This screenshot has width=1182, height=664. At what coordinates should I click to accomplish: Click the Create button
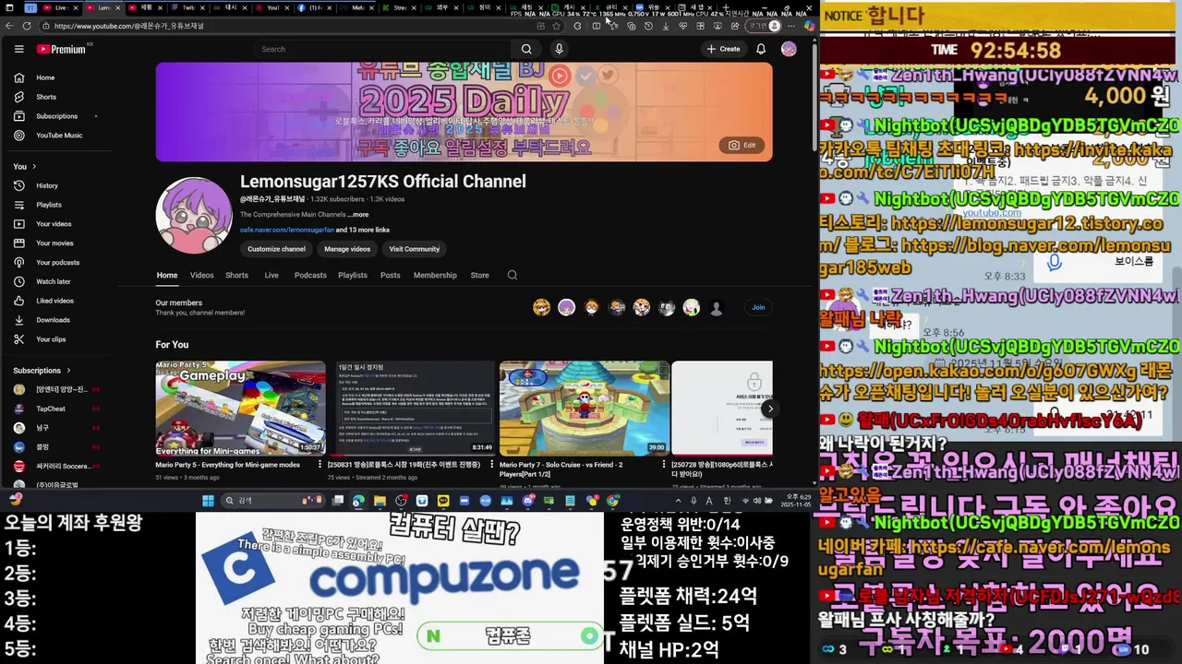[x=723, y=49]
